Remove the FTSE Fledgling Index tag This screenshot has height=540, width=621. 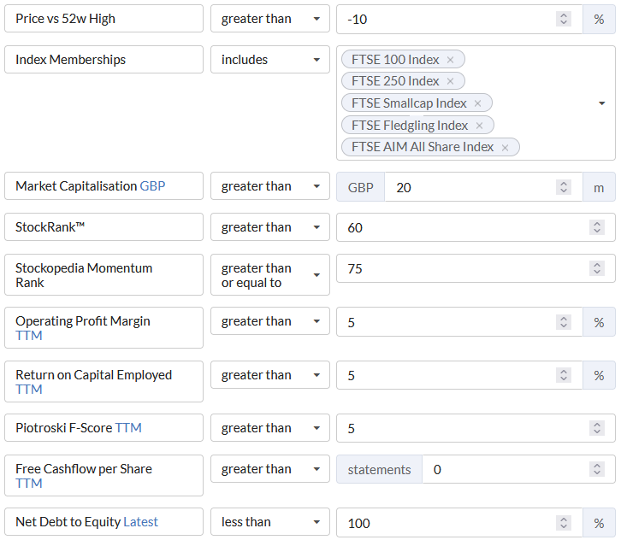pyautogui.click(x=480, y=126)
